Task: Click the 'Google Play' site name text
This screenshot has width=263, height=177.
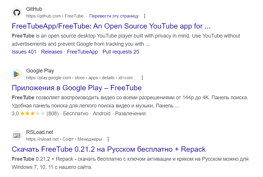Action: click(40, 71)
